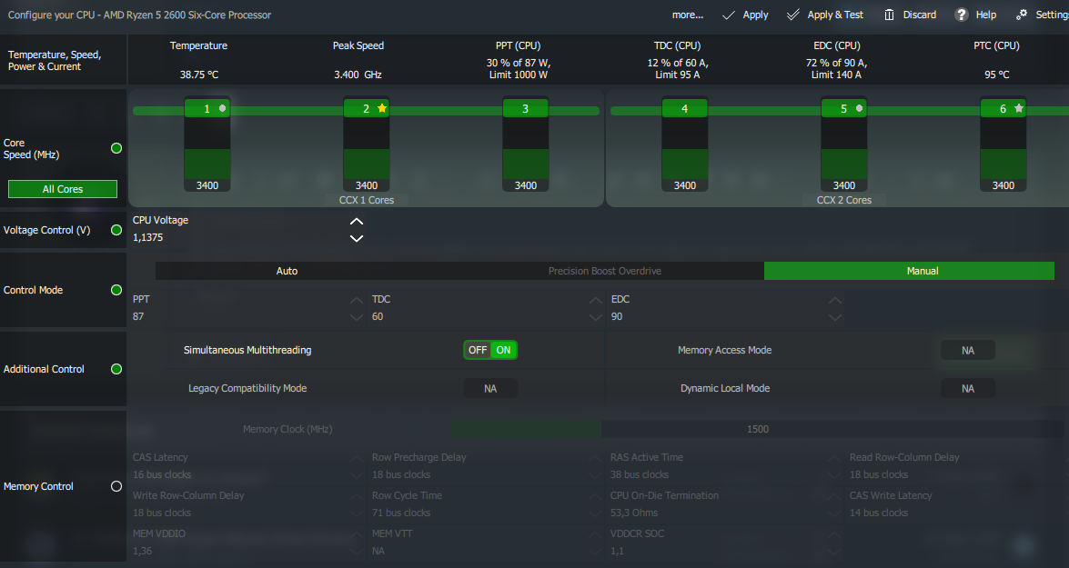Click the silver star on core 6
The height and width of the screenshot is (568, 1069).
click(x=1019, y=108)
